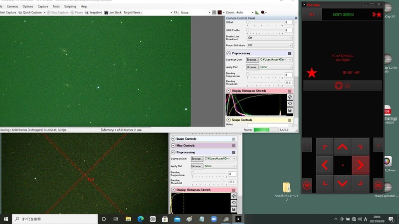Image resolution: width=399 pixels, height=224 pixels.
Task: Toggle the histogram icon in SharpCap toolbar
Action: [257, 12]
